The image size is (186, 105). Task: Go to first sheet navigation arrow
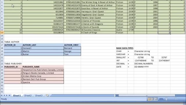[x=1, y=95]
